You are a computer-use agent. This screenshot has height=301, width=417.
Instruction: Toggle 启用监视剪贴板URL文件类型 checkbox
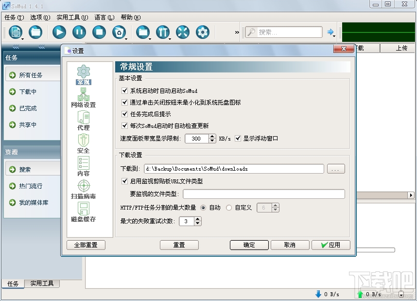[x=124, y=181]
